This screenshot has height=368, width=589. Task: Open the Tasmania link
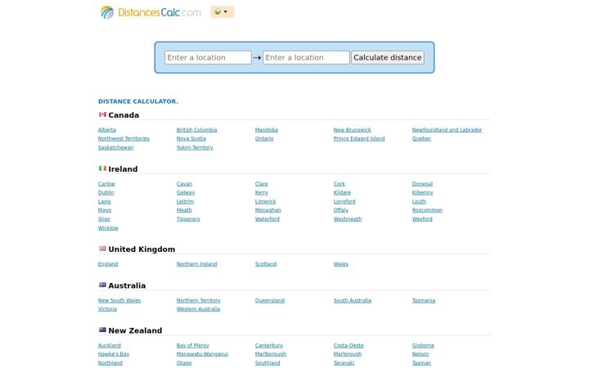pyautogui.click(x=424, y=301)
